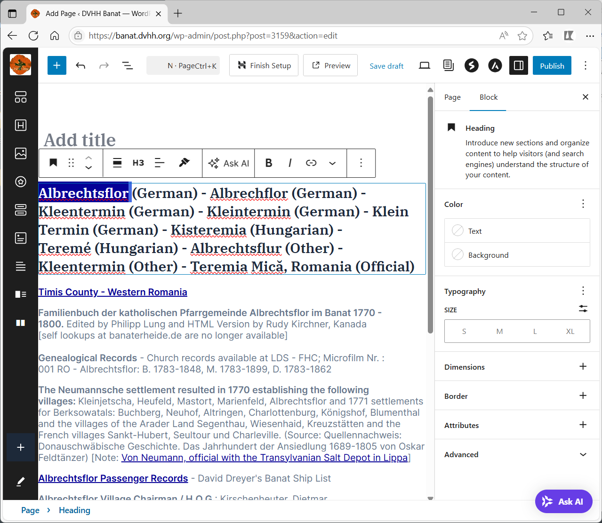Click Page in the breadcrumb

(30, 510)
